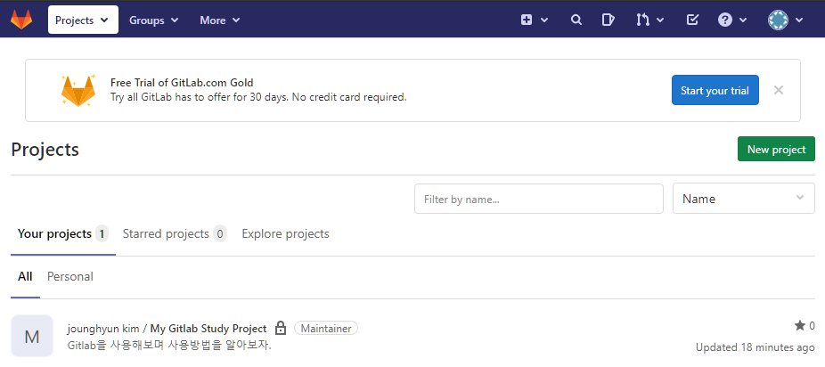
Task: Switch to Your projects tab
Action: (62, 234)
